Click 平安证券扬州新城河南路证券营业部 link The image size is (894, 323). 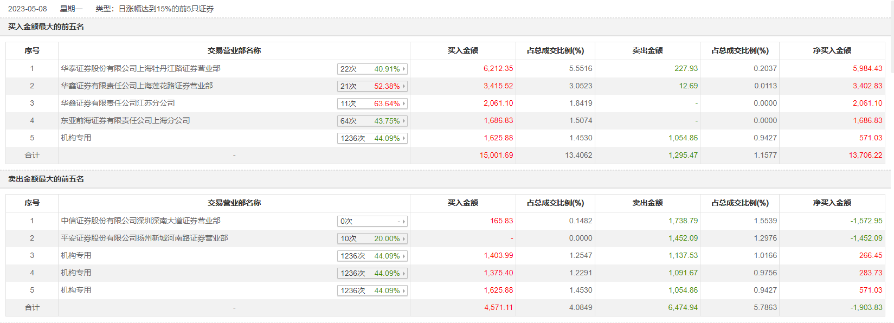tap(144, 238)
